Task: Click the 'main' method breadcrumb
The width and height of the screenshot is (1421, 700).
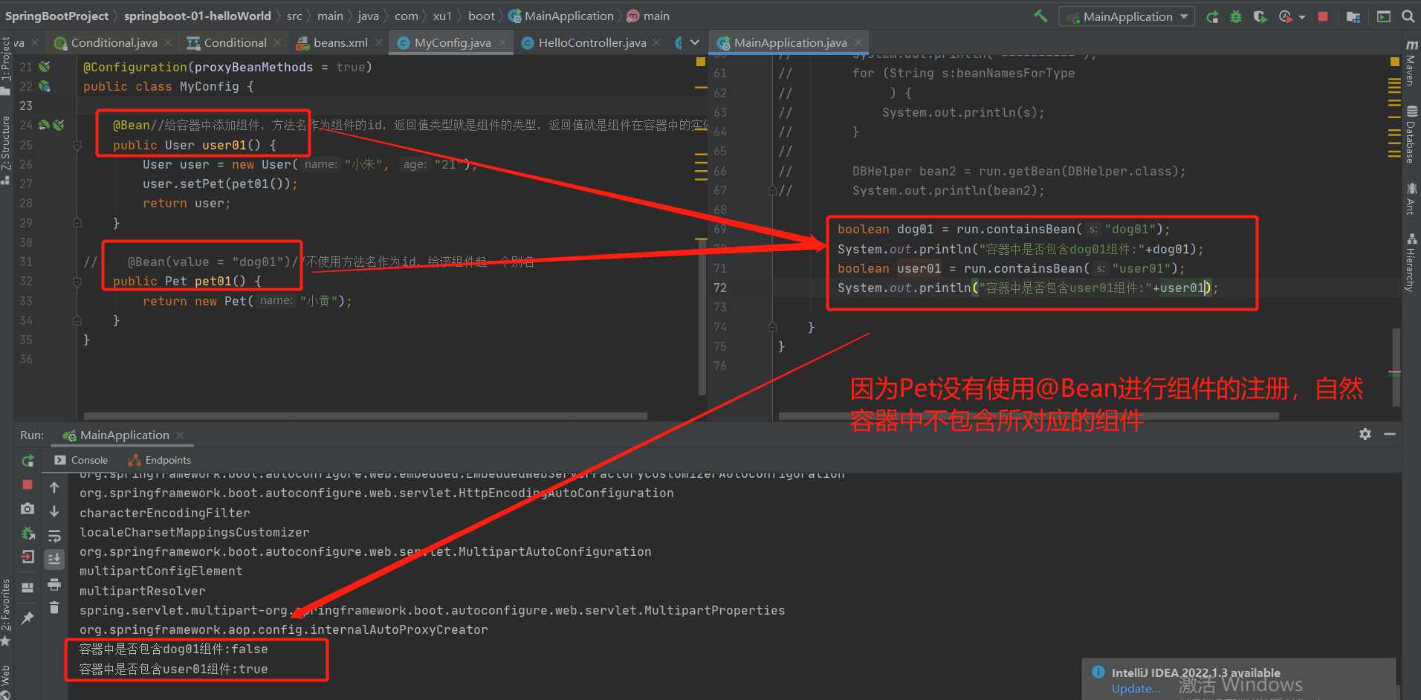Action: (x=648, y=16)
